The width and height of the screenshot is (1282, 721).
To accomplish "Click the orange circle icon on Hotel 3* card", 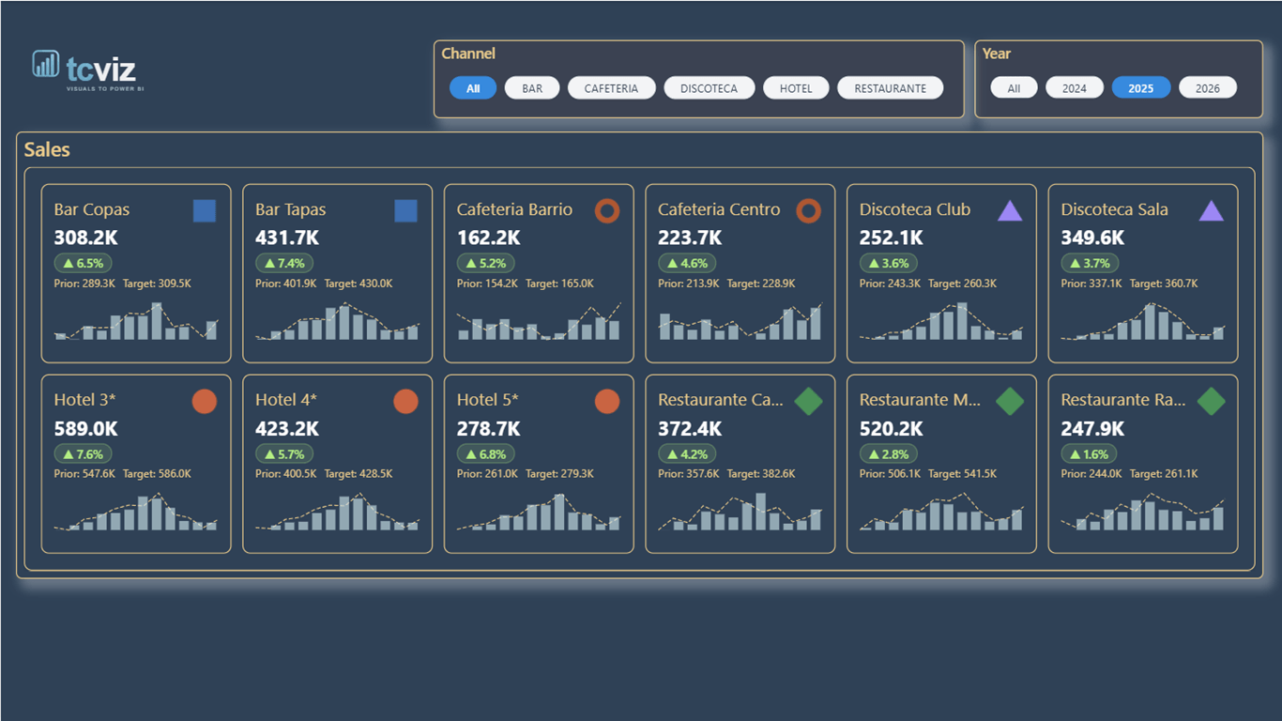I will pyautogui.click(x=205, y=401).
